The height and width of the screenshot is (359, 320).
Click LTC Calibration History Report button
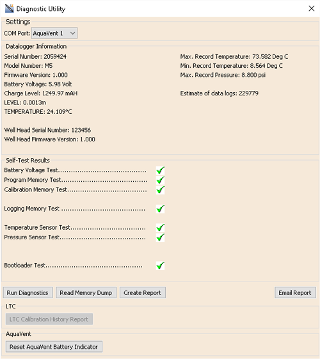49,319
